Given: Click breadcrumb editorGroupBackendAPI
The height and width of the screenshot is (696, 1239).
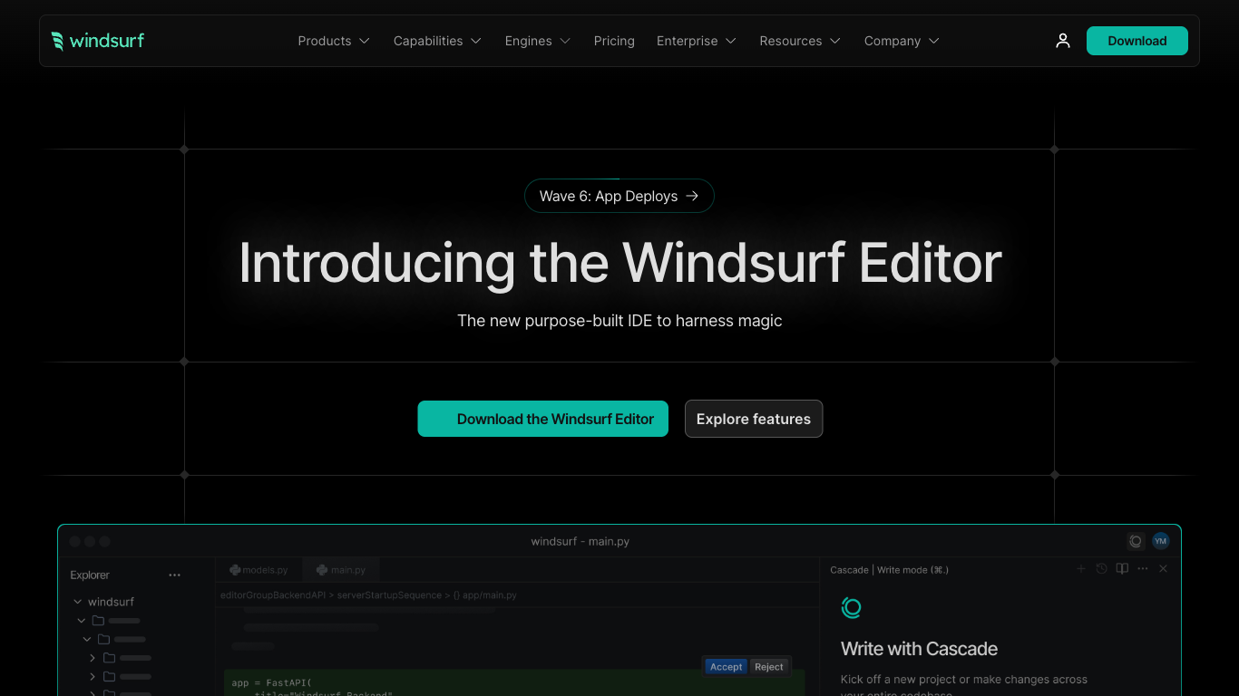Looking at the screenshot, I should click(273, 595).
